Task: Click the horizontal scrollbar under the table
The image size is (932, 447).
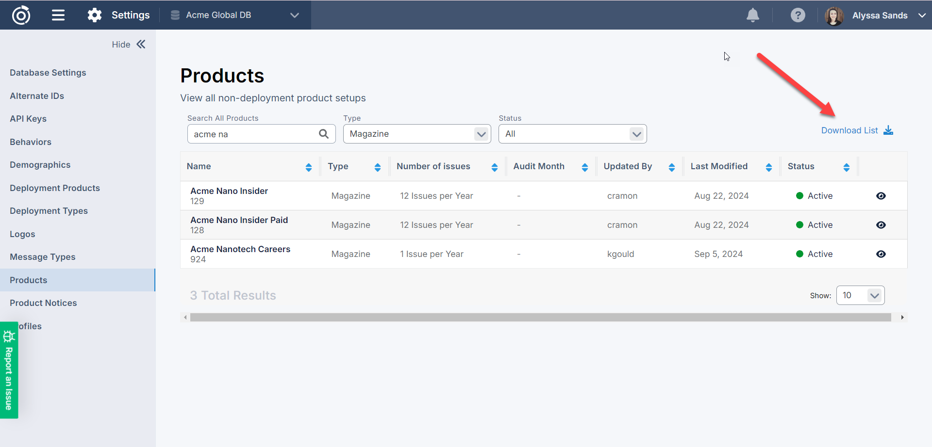Action: tap(540, 318)
